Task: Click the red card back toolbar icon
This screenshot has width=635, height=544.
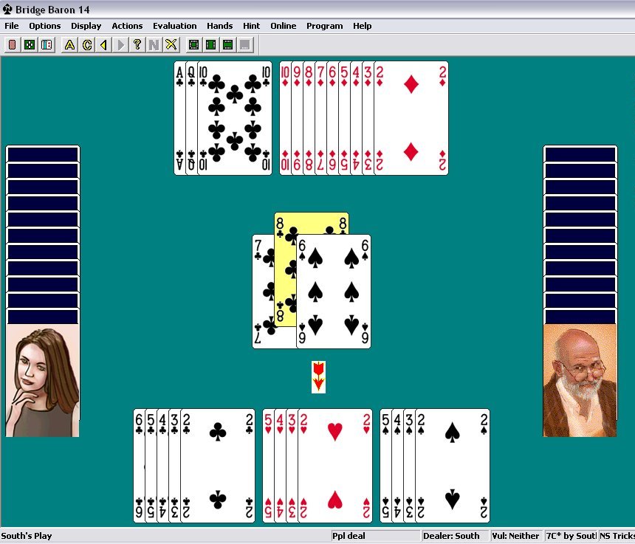Action: (x=13, y=45)
